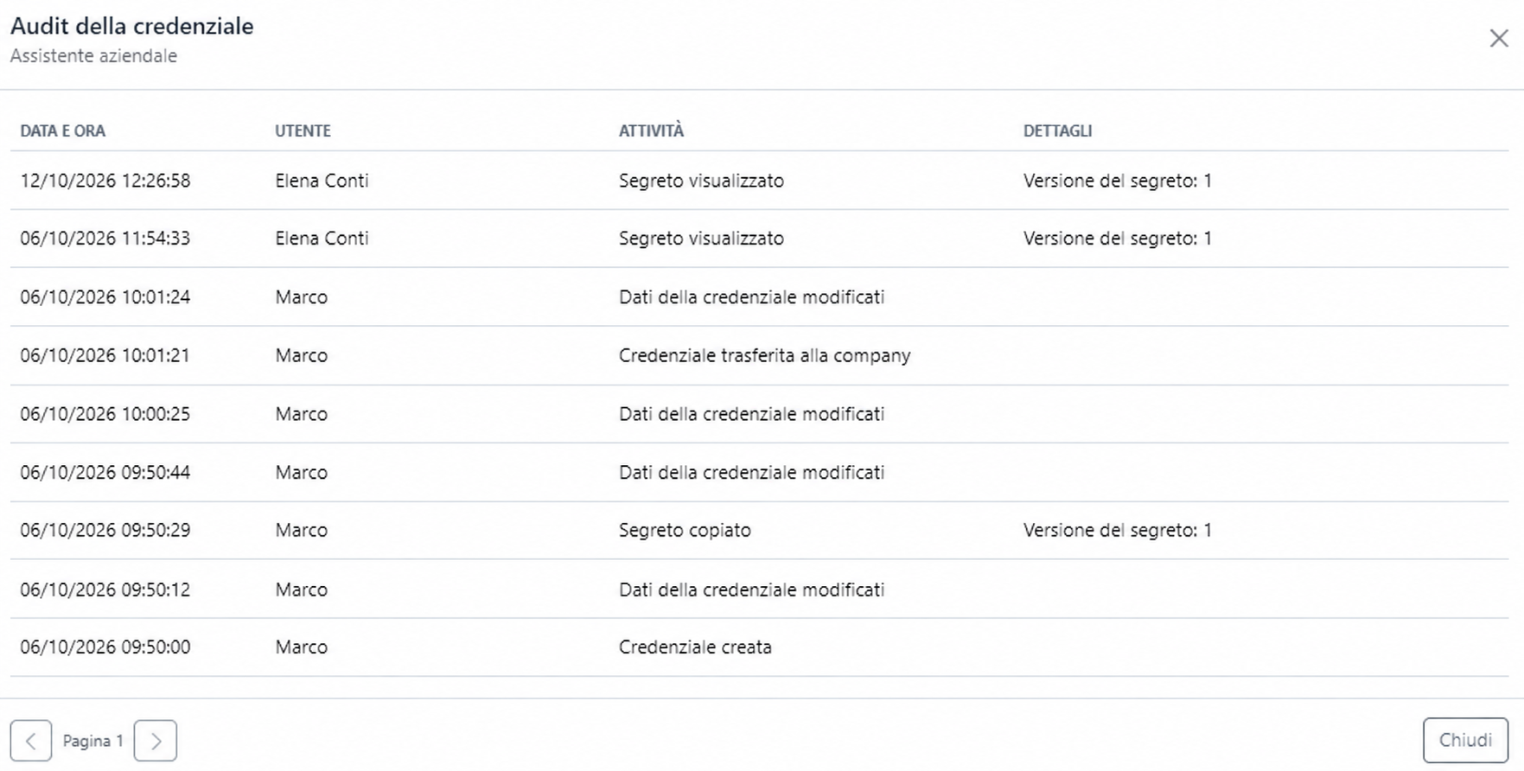Click Marco in the 09:50:00 row
The image size is (1524, 771).
[302, 647]
